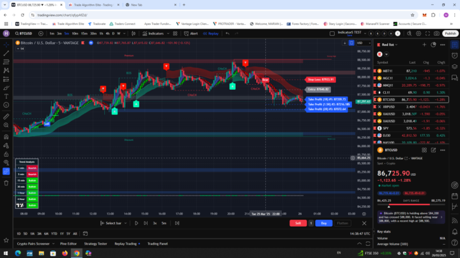This screenshot has width=460, height=258.
Task: Select BTCUSD row in watchlist
Action: [411, 100]
